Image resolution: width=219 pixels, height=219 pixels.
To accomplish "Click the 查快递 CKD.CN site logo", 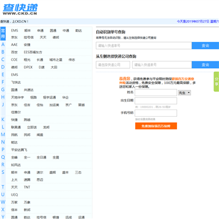I will pyautogui.click(x=20, y=9).
